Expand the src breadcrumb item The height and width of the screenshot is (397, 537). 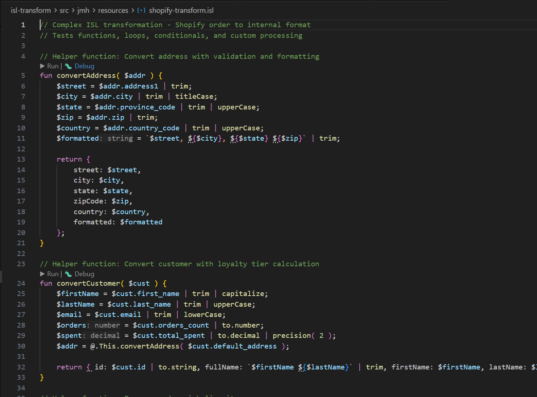pyautogui.click(x=64, y=10)
